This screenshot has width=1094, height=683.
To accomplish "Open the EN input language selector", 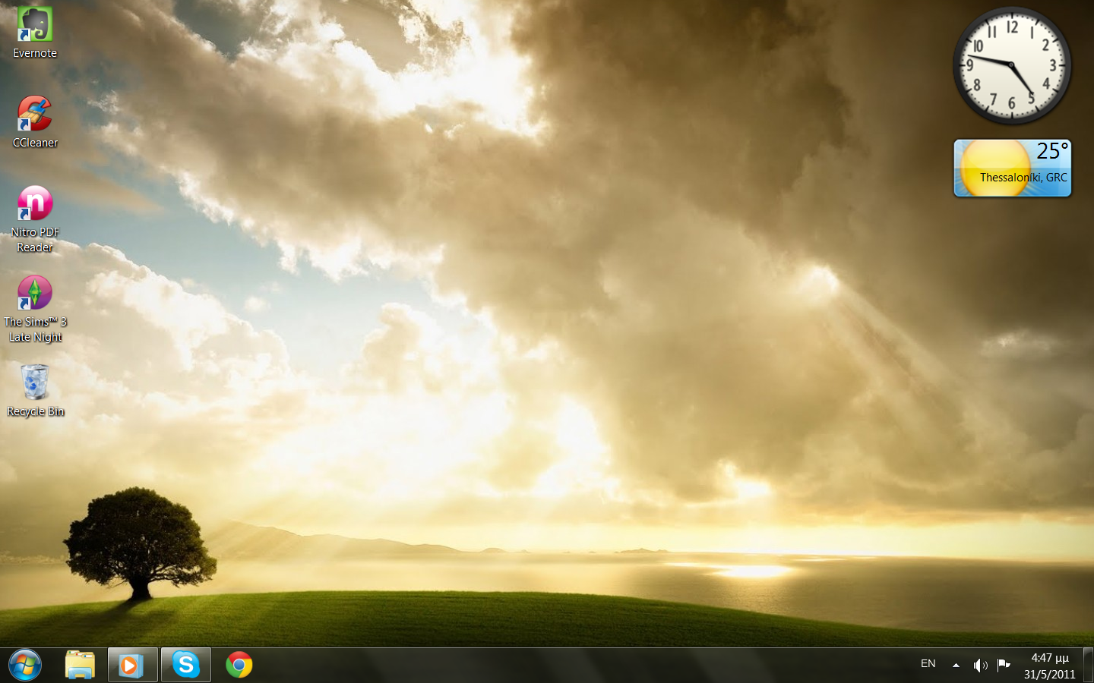I will (x=928, y=664).
